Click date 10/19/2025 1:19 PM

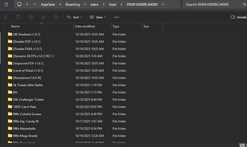[x=88, y=85]
